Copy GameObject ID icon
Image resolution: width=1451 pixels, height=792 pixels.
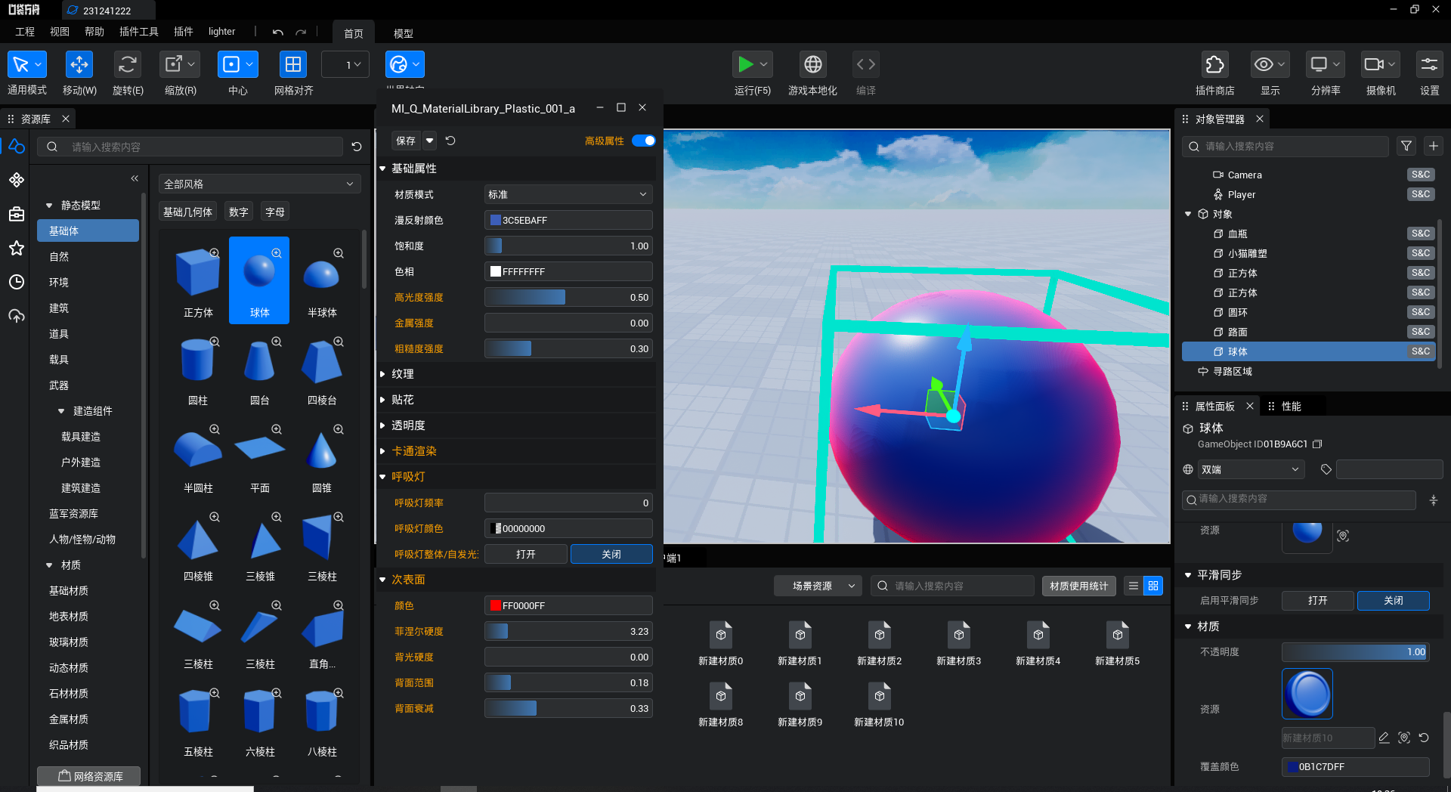1318,444
